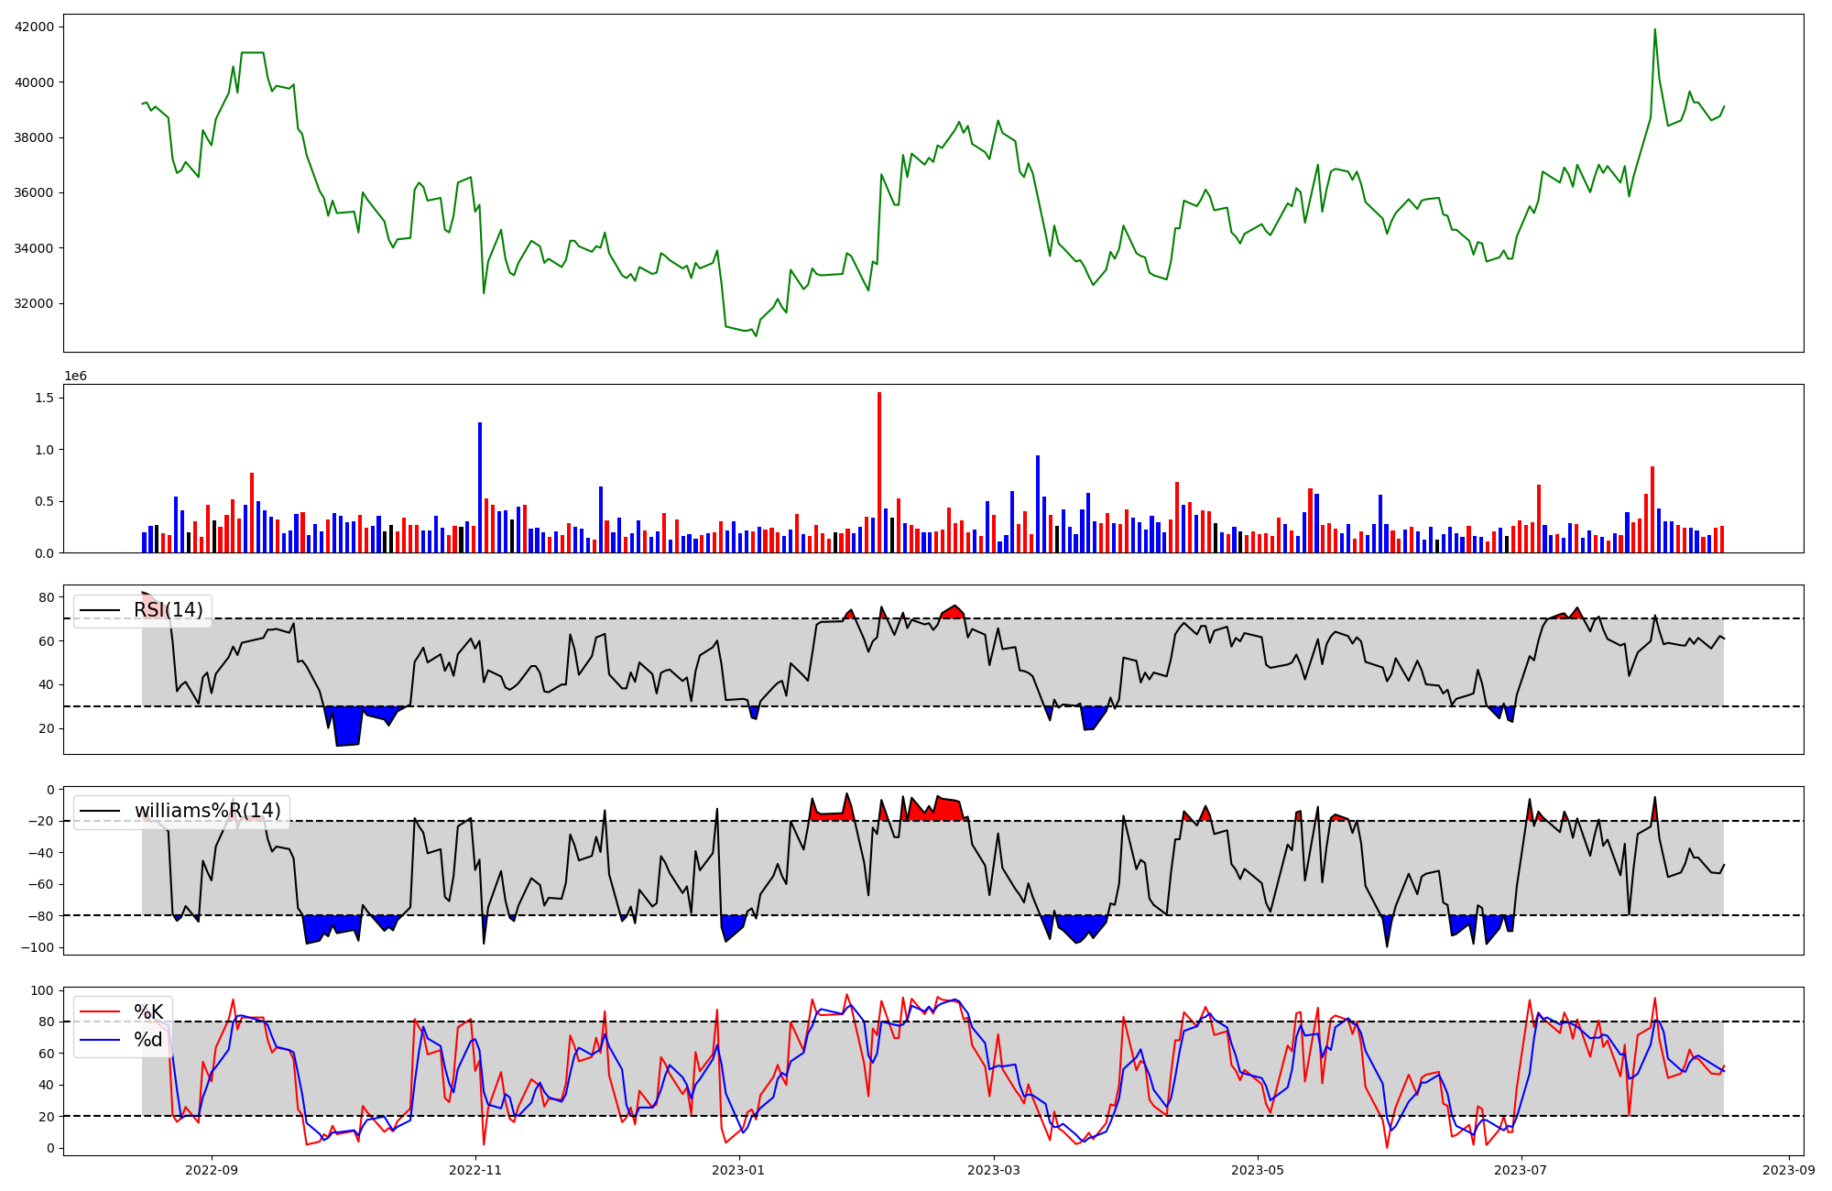Image resolution: width=1832 pixels, height=1191 pixels.
Task: Click the 2023-05 x-axis date label
Action: tap(1258, 1170)
